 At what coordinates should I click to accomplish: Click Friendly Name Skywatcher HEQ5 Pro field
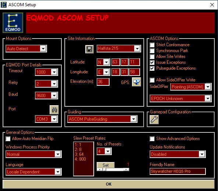[178, 171]
